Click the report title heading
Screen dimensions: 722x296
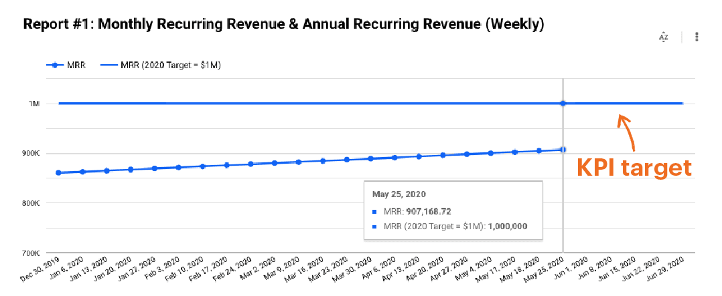click(x=283, y=25)
